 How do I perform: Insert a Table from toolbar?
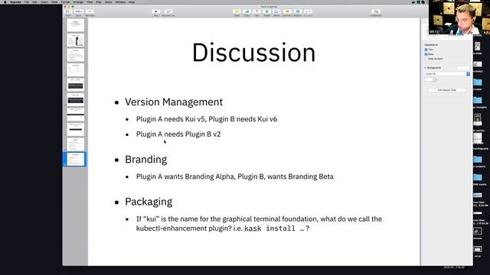point(237,11)
